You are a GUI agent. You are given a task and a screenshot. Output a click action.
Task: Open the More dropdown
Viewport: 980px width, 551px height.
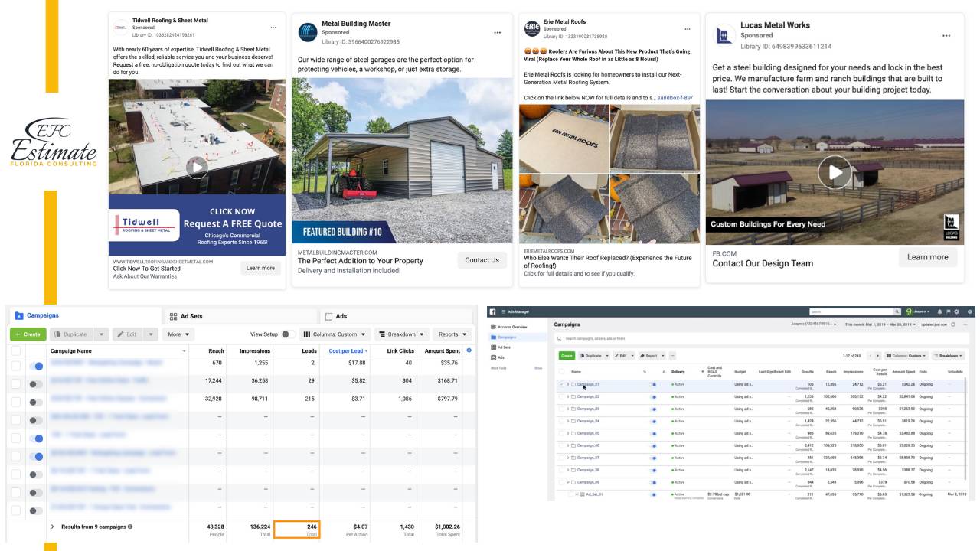point(178,334)
